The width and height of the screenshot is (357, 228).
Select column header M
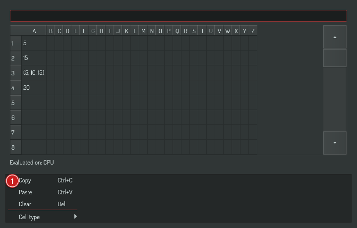point(143,31)
